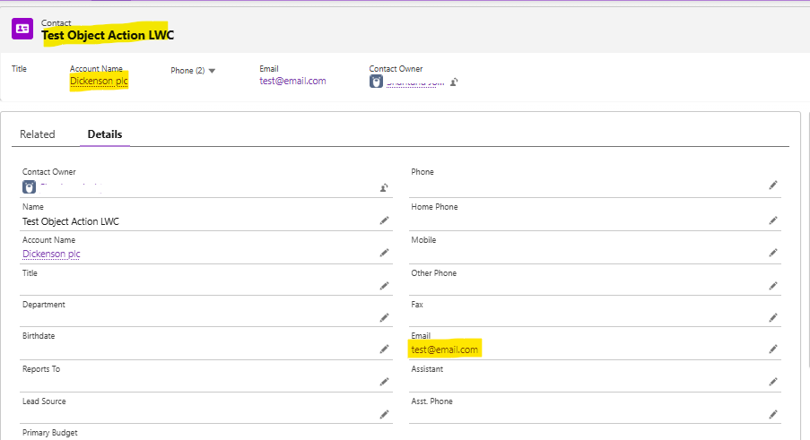Click highlighted test@email.com in Email field

pyautogui.click(x=445, y=349)
